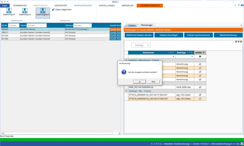Close the Archivierung dialog with X

point(159,63)
